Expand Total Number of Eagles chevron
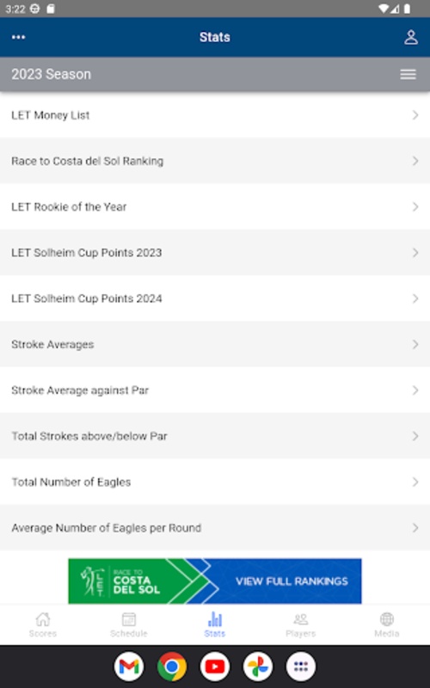The image size is (430, 688). click(415, 482)
